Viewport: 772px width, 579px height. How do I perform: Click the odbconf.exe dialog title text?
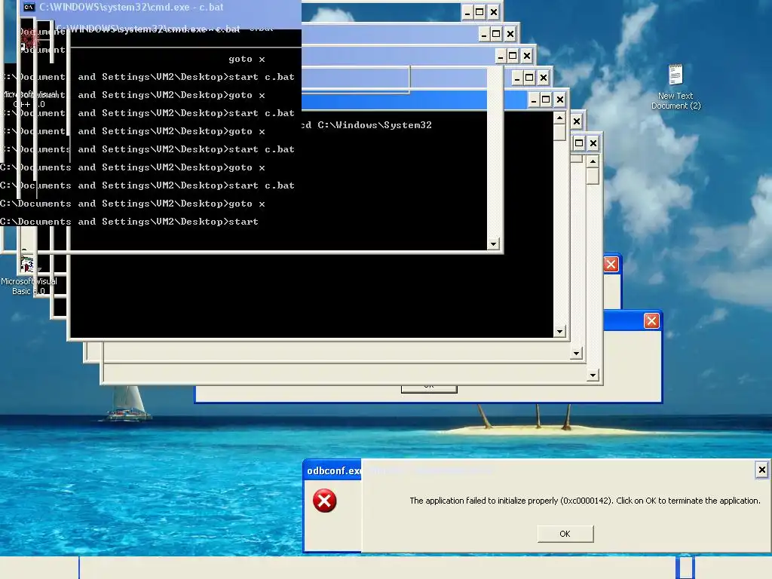click(x=334, y=470)
